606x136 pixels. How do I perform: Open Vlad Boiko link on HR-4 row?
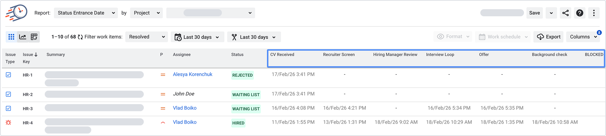(x=185, y=122)
